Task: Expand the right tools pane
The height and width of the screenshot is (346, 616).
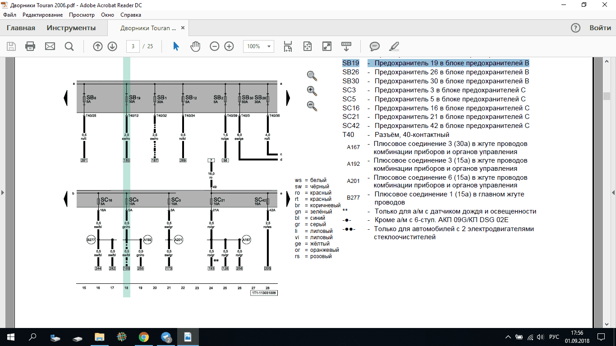Action: pyautogui.click(x=613, y=192)
